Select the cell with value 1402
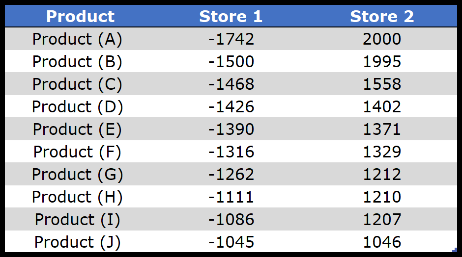The height and width of the screenshot is (257, 462). click(382, 106)
